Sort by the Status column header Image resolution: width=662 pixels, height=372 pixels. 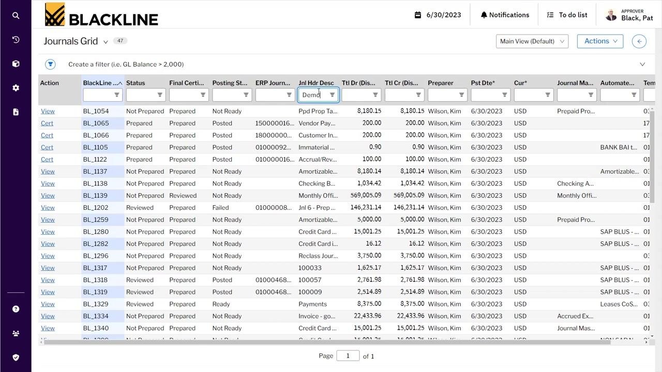tap(136, 83)
